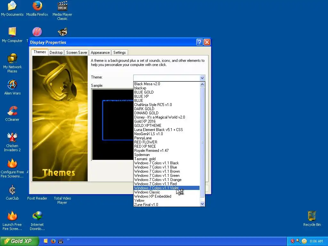Select Luna Element Black v5.1 theme
This screenshot has height=246, width=328.
pyautogui.click(x=167, y=130)
